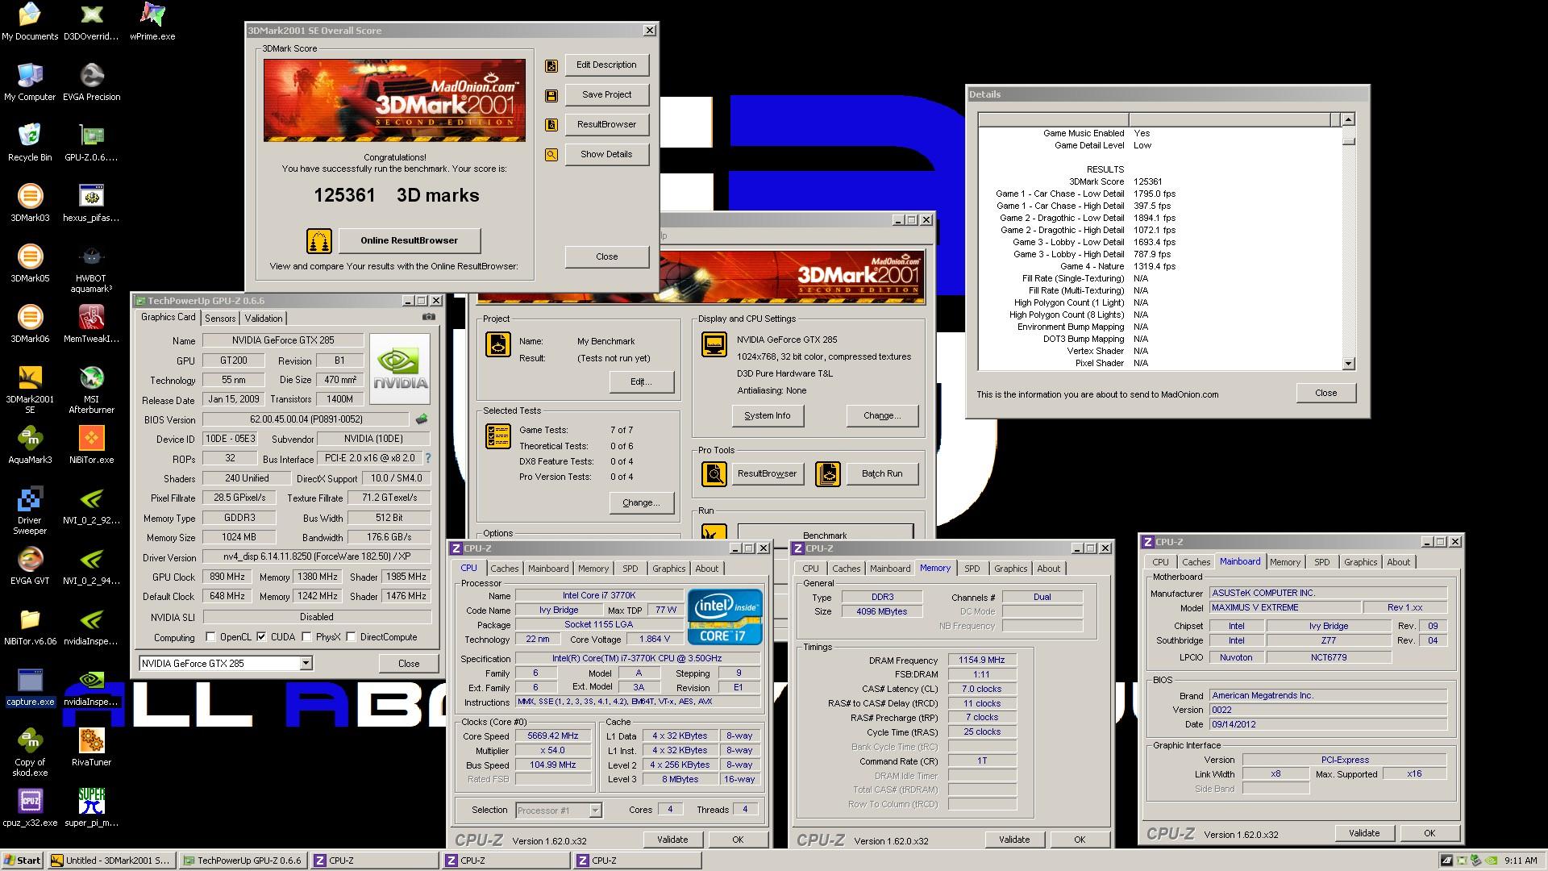
Task: Enable the PhysX checkbox in GPU-Z
Action: [306, 637]
